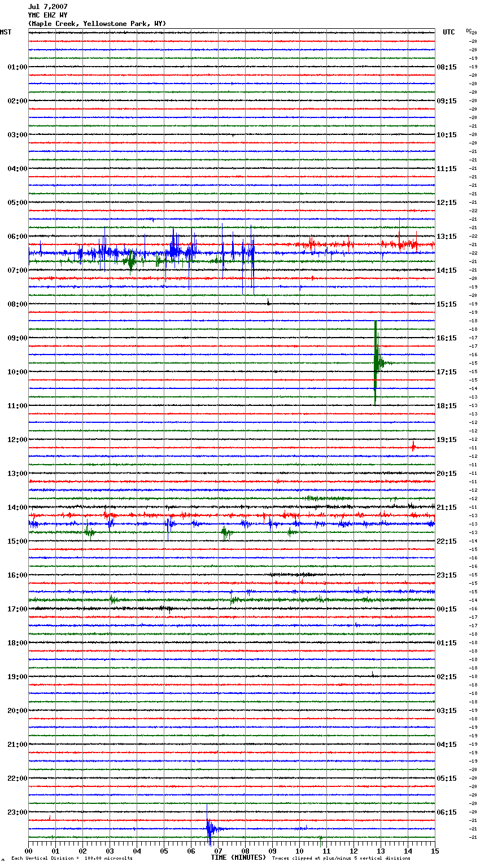480x866 pixels.
Task: Click the "14:15" UTC time label
Action: 447,270
